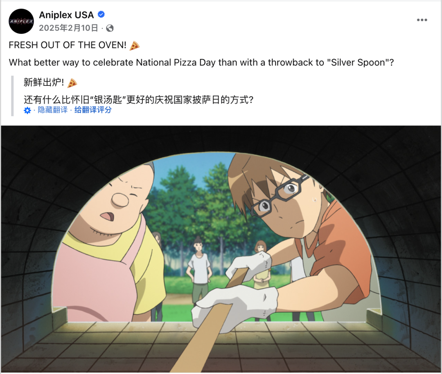Screen dimensions: 442x374
Task: Open the Aniplex profile avatar
Action: (21, 21)
